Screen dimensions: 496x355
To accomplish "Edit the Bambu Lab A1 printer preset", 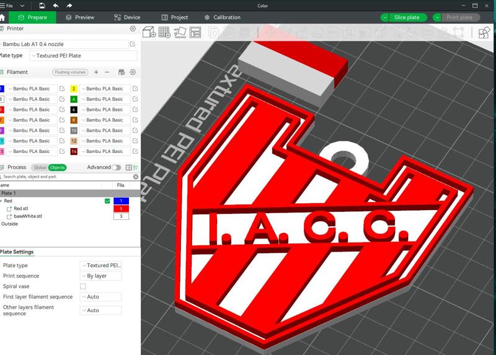I will (x=133, y=44).
